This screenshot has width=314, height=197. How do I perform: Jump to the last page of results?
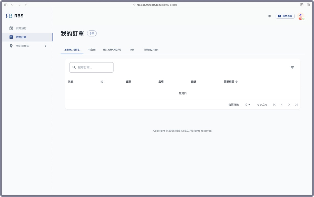click(x=296, y=105)
